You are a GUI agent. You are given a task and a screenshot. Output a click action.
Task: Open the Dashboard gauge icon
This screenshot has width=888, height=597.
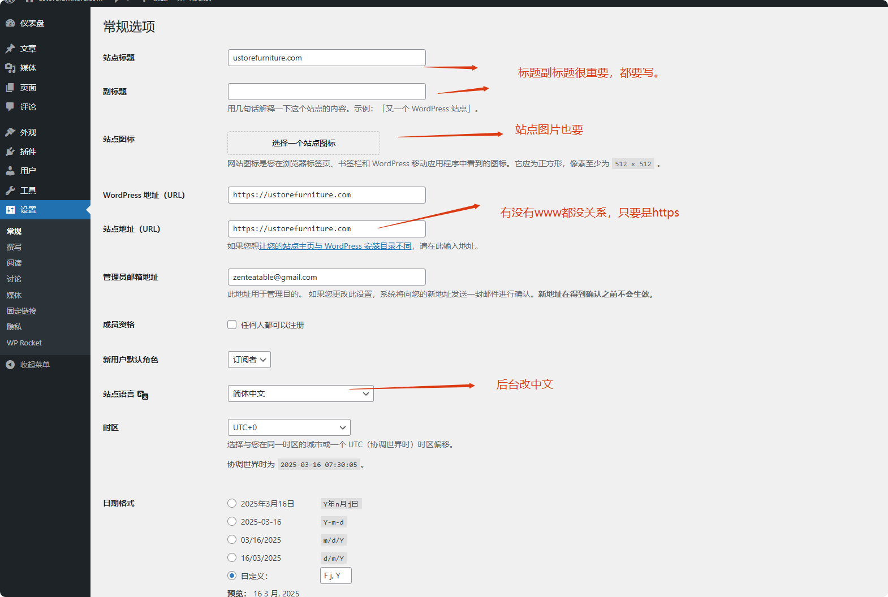[10, 23]
